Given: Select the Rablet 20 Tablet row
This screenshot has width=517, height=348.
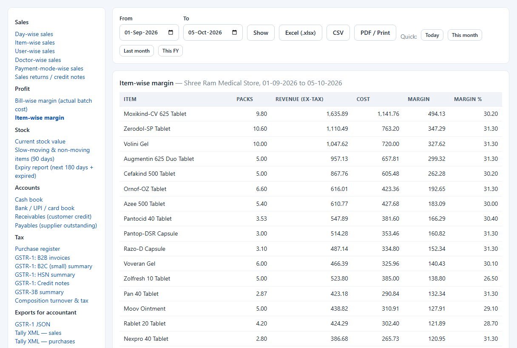Looking at the screenshot, I should [x=311, y=323].
